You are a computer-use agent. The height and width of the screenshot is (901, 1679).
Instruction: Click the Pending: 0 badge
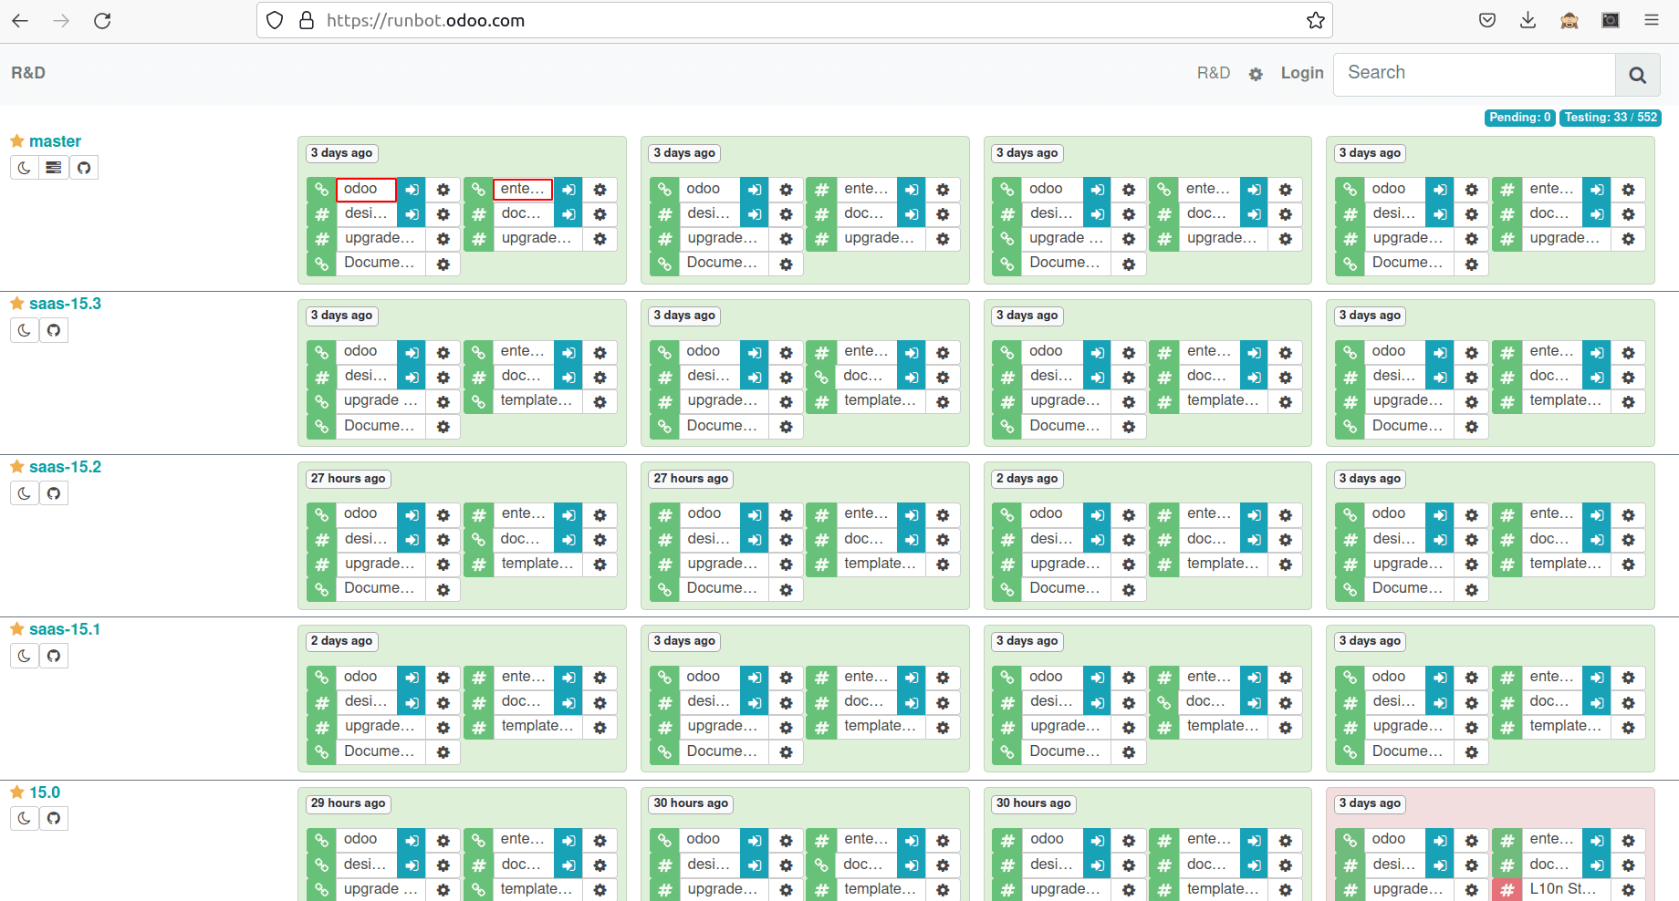pyautogui.click(x=1519, y=118)
